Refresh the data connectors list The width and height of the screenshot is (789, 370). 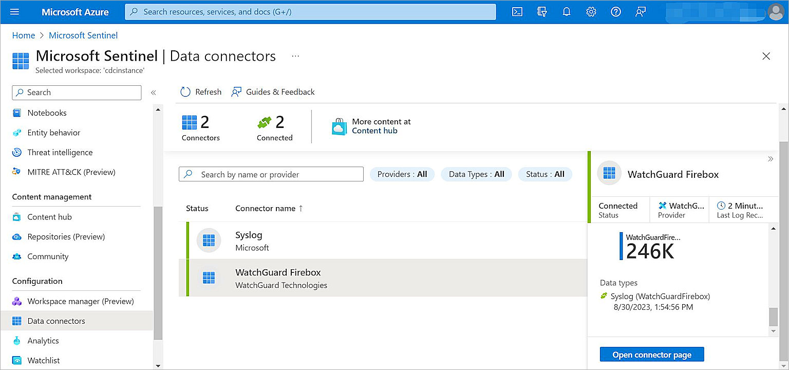tap(200, 91)
